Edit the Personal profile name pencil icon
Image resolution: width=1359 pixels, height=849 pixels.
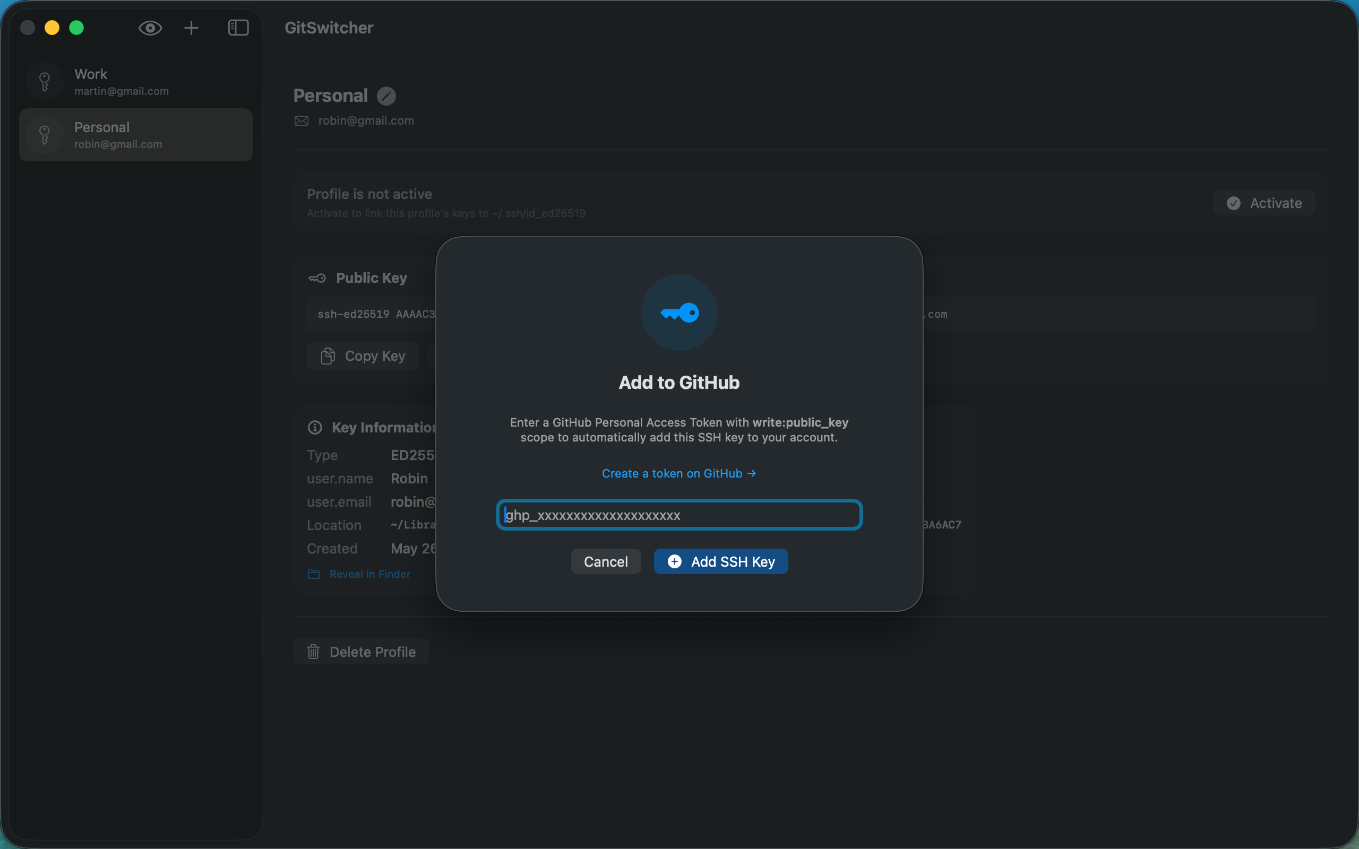(x=386, y=96)
